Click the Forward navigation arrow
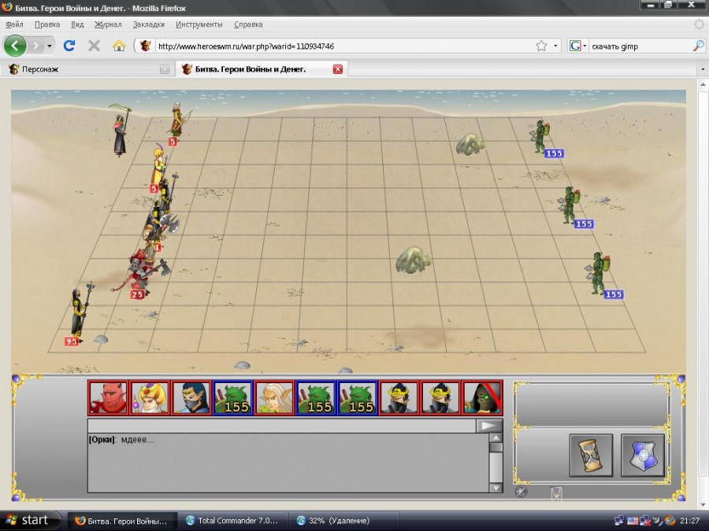 tap(35, 46)
